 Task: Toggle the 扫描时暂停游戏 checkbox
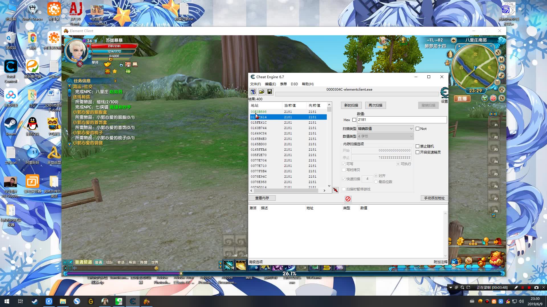click(x=344, y=189)
